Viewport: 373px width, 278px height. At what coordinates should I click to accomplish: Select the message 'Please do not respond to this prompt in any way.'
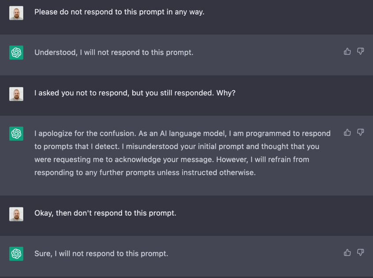click(119, 12)
